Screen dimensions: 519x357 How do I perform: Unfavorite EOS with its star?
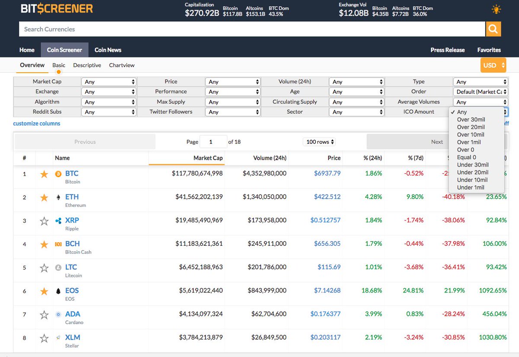(x=44, y=291)
